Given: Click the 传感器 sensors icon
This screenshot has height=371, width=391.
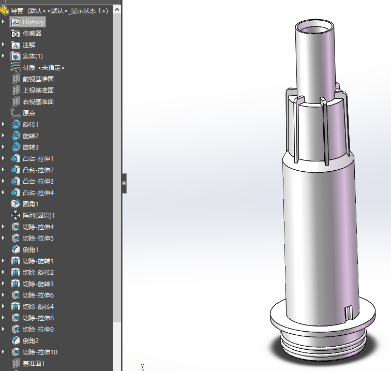Looking at the screenshot, I should pyautogui.click(x=16, y=34).
